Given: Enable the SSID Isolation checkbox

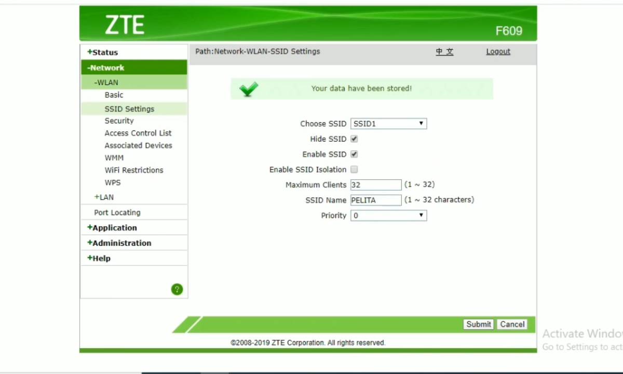Looking at the screenshot, I should tap(354, 169).
